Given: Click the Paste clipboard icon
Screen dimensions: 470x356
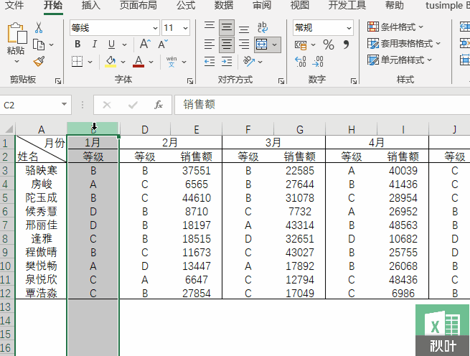Looking at the screenshot, I should point(17,33).
